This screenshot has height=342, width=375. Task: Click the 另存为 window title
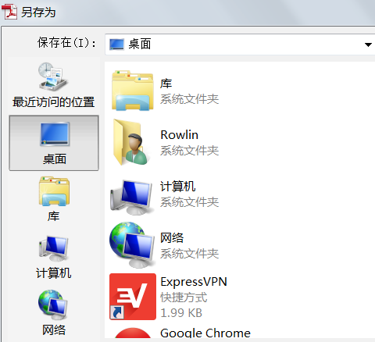click(38, 12)
